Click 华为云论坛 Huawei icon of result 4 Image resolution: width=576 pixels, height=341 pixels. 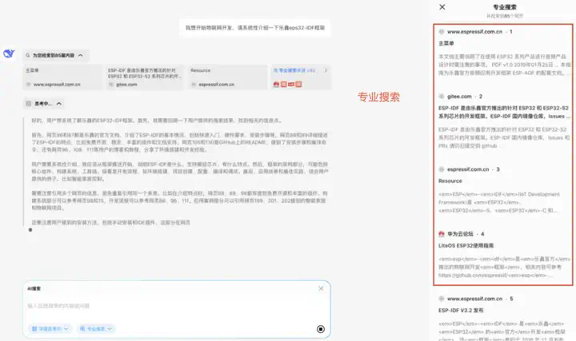[x=442, y=234]
